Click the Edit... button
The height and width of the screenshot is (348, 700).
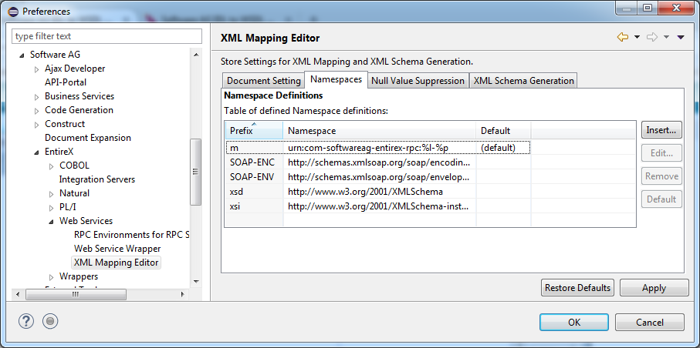pos(661,153)
